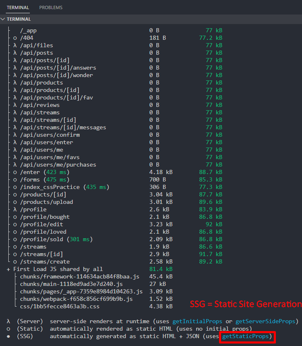Open the getStaticProps link
Screen dimensions: 302x346
pos(246,336)
